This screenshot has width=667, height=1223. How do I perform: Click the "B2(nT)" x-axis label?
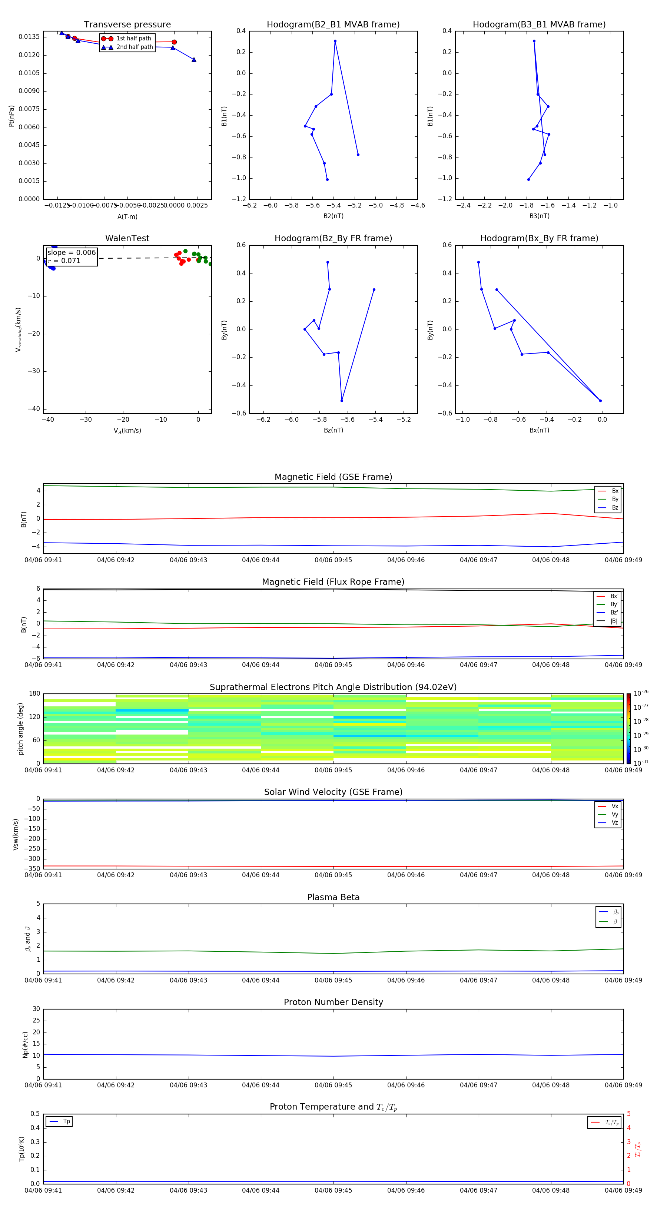coord(333,216)
